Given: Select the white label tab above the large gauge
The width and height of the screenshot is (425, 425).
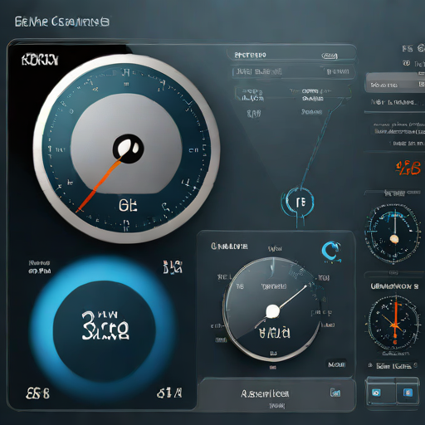Looking at the screenshot, I should coord(40,60).
